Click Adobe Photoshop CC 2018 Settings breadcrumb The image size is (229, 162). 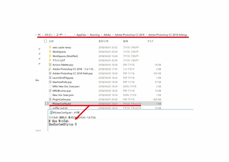(168, 35)
